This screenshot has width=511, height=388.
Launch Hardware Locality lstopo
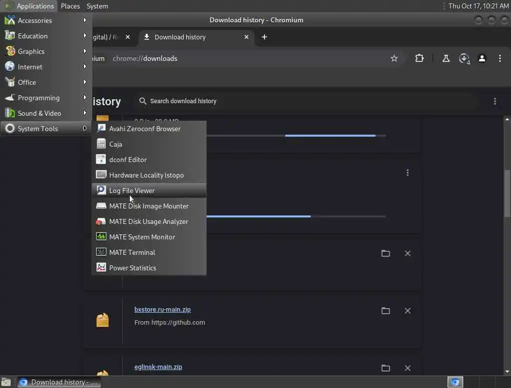[149, 175]
